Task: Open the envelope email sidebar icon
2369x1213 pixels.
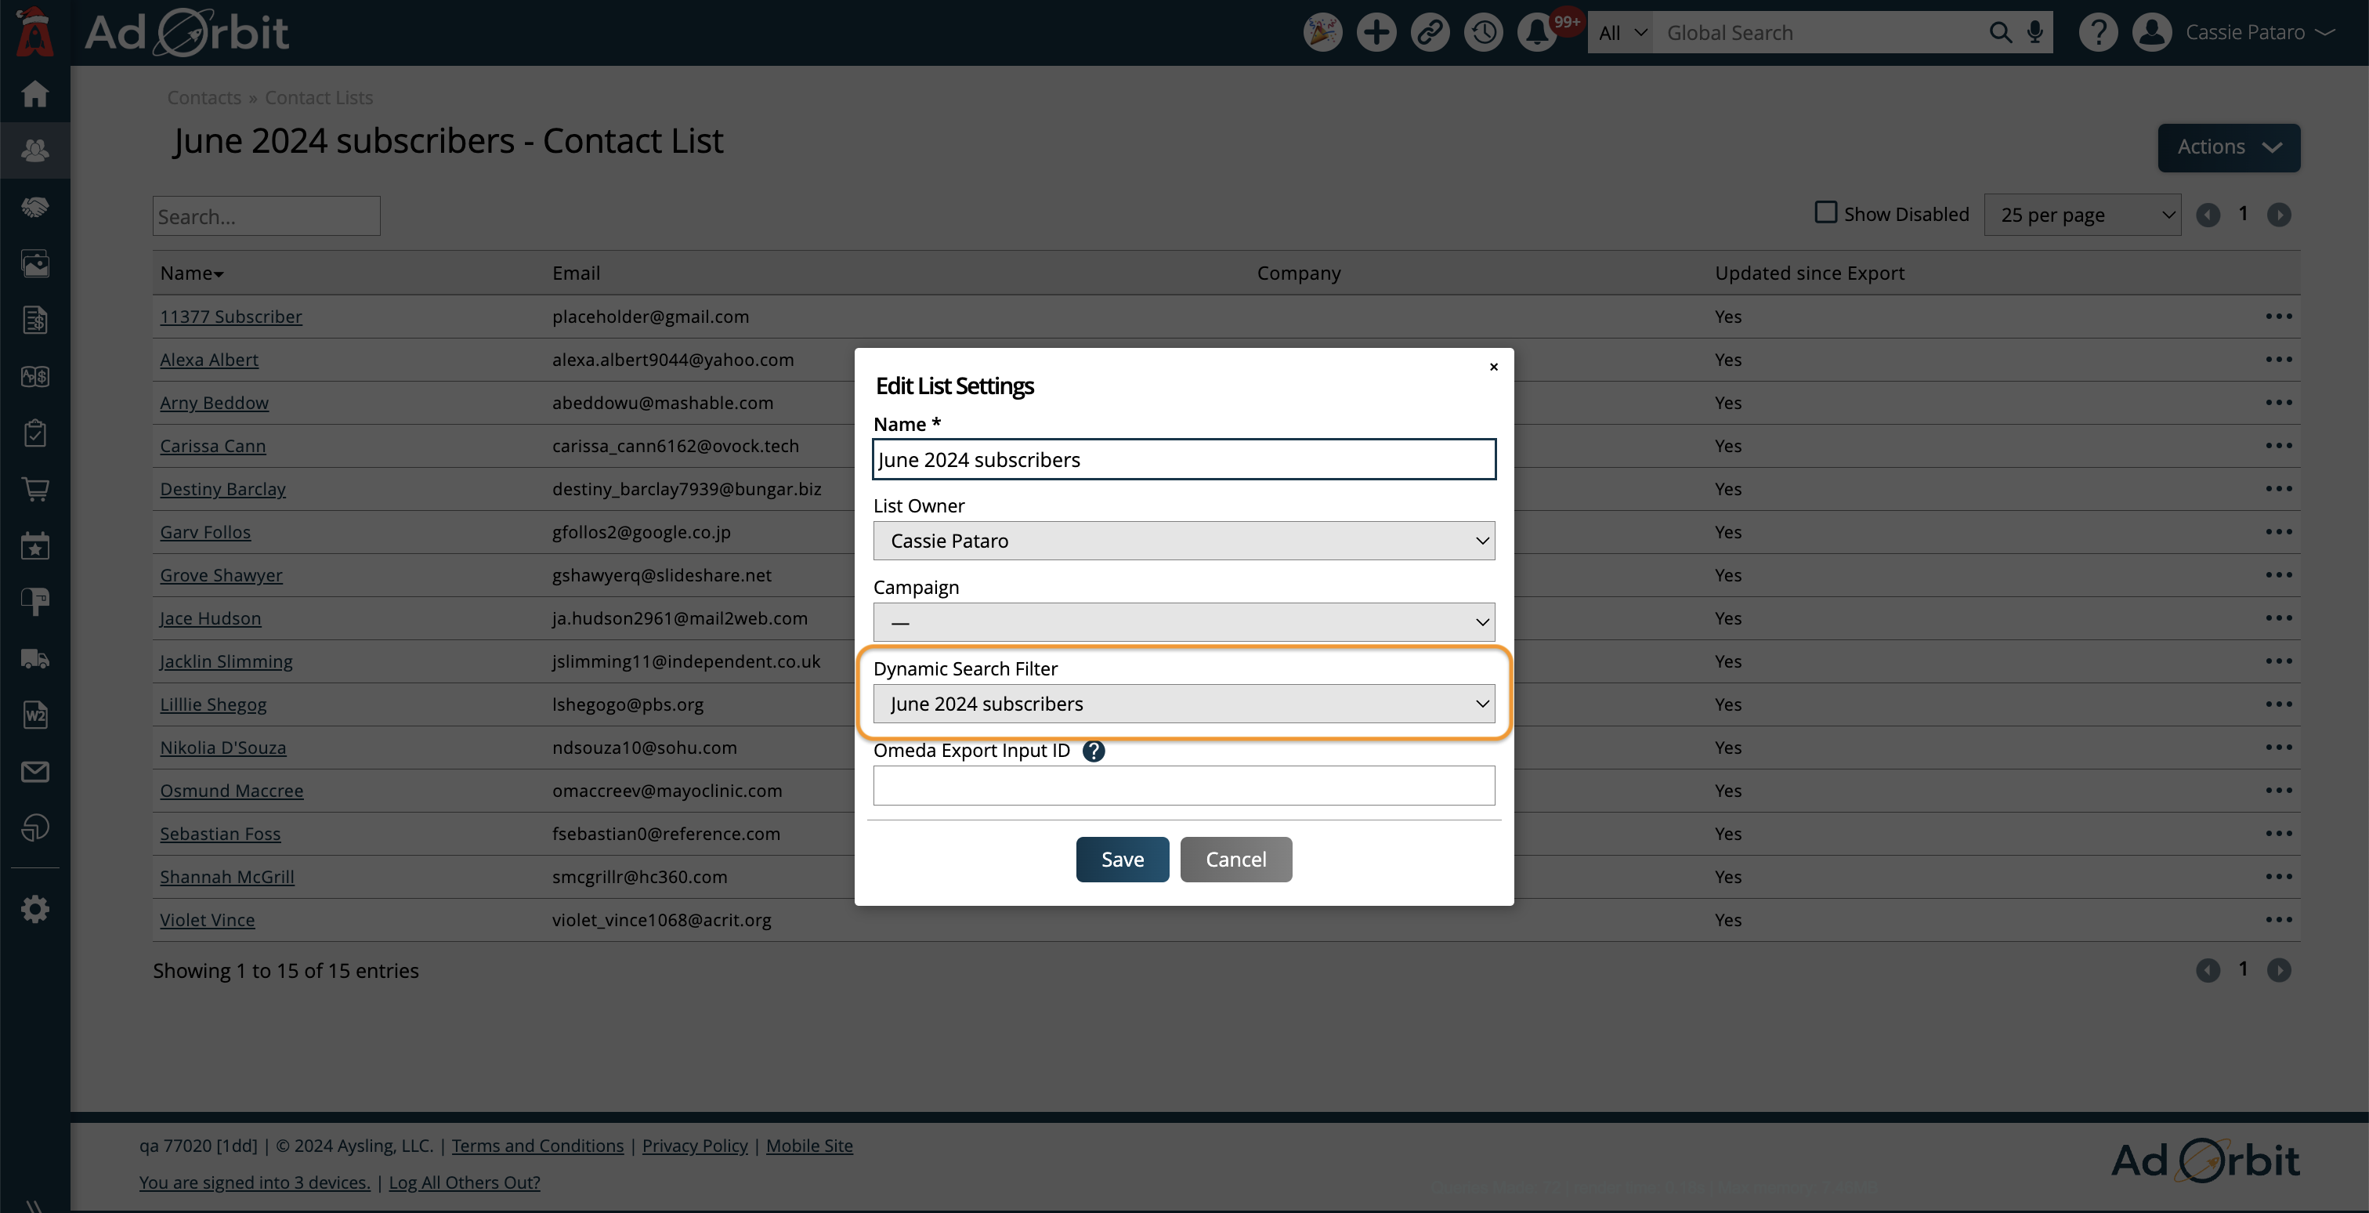Action: [x=35, y=772]
